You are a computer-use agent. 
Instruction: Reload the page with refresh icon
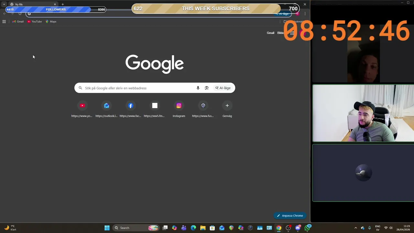(x=20, y=14)
